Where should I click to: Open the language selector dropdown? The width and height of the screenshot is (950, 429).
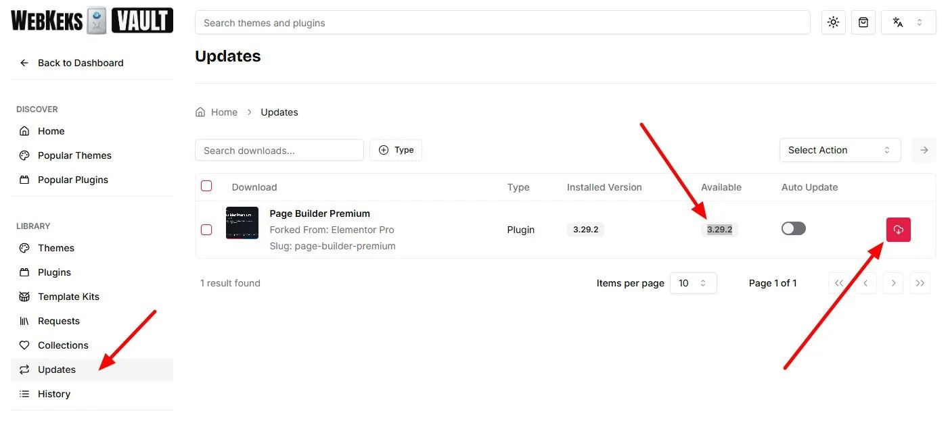(x=908, y=22)
